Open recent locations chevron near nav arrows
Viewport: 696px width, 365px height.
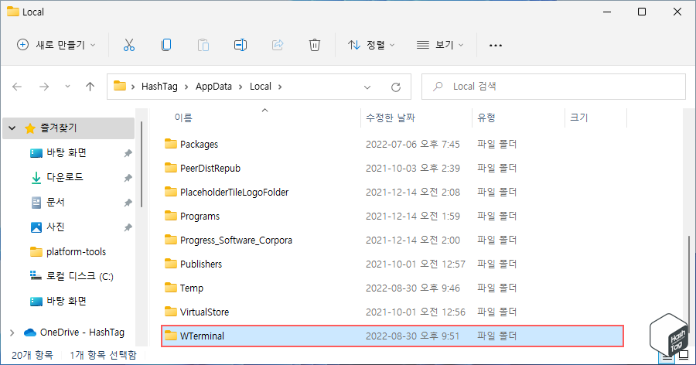pyautogui.click(x=67, y=87)
